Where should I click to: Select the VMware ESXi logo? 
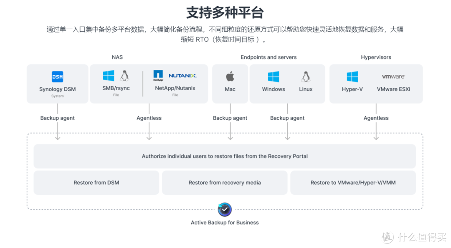point(393,77)
